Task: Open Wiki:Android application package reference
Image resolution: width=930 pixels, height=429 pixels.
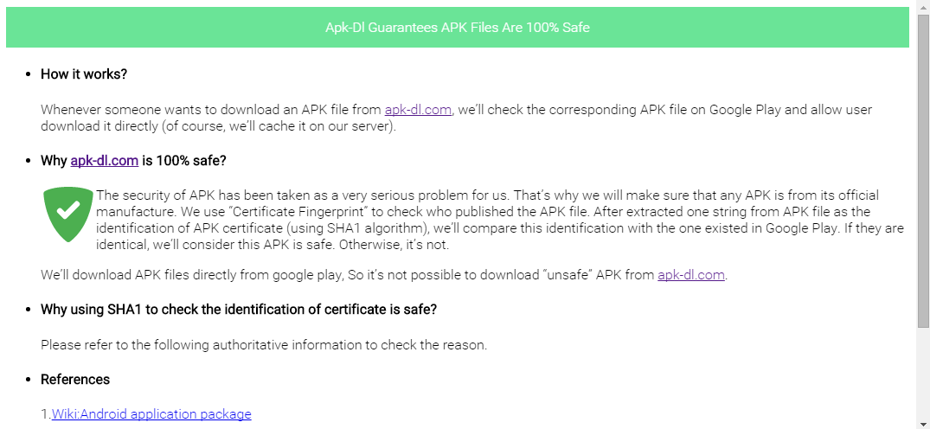Action: click(151, 414)
